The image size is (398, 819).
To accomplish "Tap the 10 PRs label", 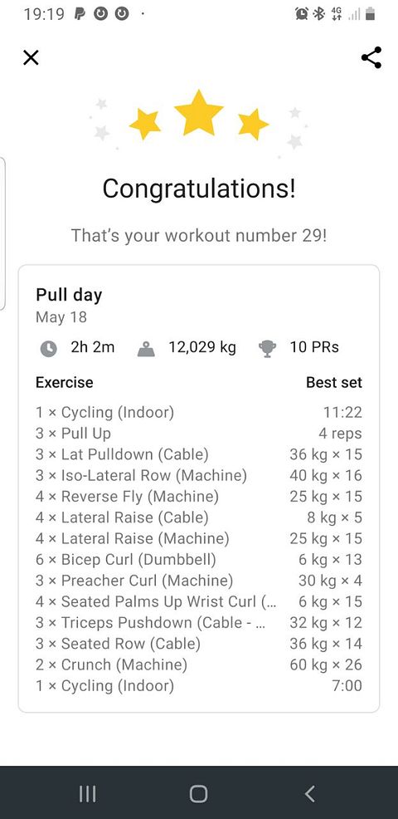I will (x=314, y=347).
